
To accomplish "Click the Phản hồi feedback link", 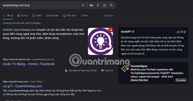I will point(109,71).
